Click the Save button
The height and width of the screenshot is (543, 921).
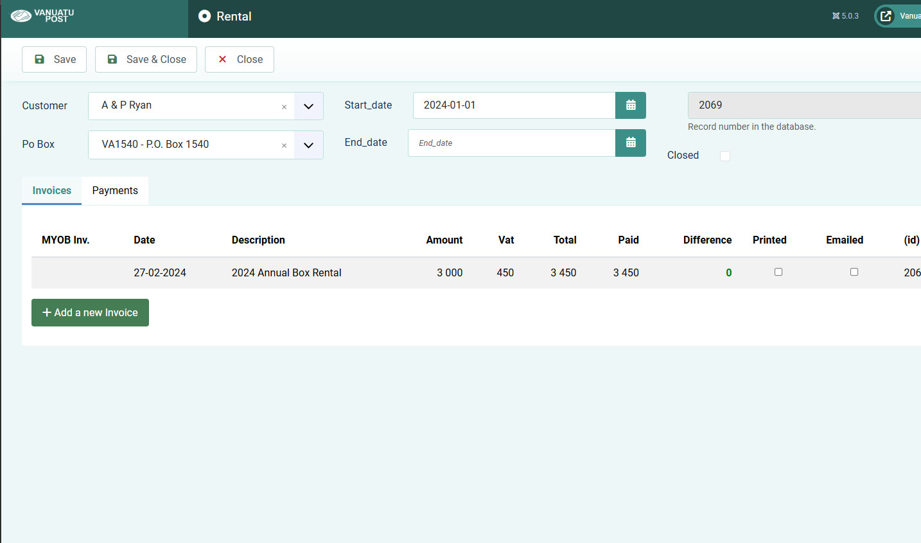click(x=55, y=60)
